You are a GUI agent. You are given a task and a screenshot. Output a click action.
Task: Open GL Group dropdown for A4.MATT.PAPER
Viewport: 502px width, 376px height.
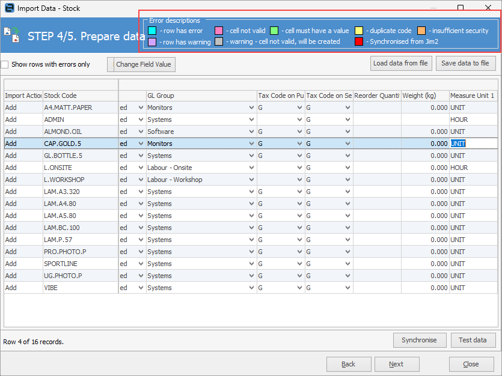[x=252, y=108]
